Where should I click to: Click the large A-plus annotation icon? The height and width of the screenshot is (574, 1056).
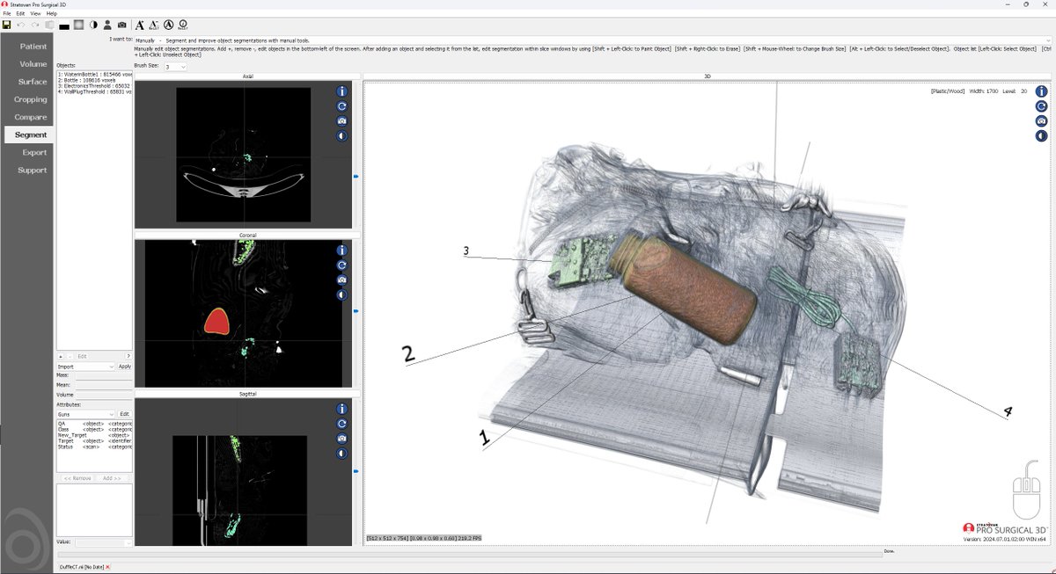tap(140, 25)
